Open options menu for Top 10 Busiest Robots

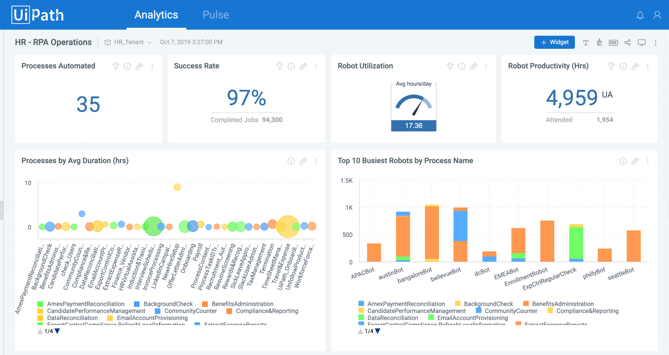[x=648, y=161]
